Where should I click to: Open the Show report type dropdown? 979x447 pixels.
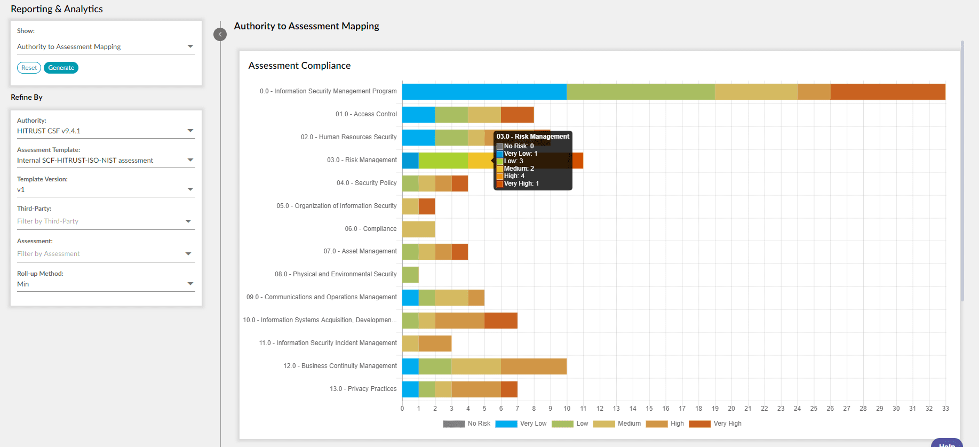pyautogui.click(x=106, y=47)
